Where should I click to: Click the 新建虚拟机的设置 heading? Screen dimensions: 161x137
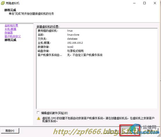[x=48, y=27]
